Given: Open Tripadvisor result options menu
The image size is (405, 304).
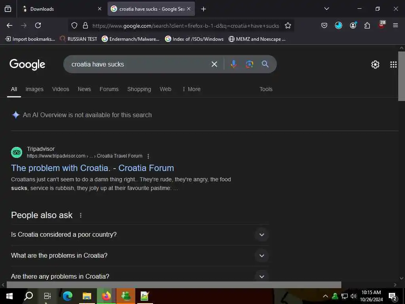Looking at the screenshot, I should click(148, 156).
